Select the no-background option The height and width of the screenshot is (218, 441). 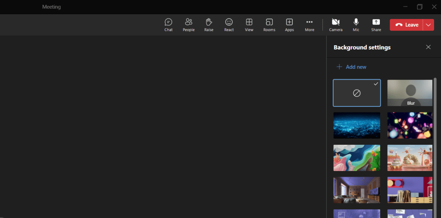pyautogui.click(x=357, y=93)
